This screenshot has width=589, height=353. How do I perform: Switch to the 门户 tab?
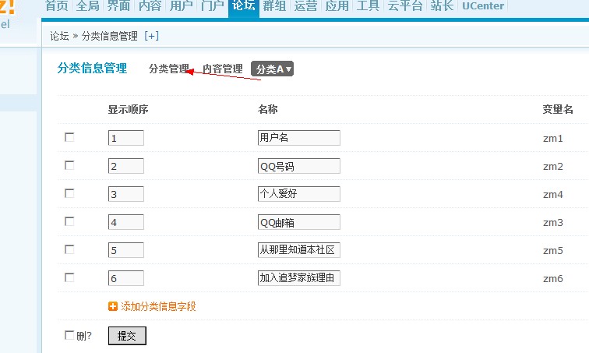click(x=212, y=5)
